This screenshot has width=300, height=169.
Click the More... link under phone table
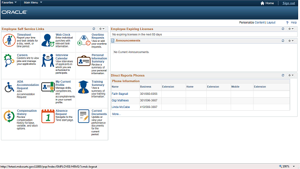(116, 114)
